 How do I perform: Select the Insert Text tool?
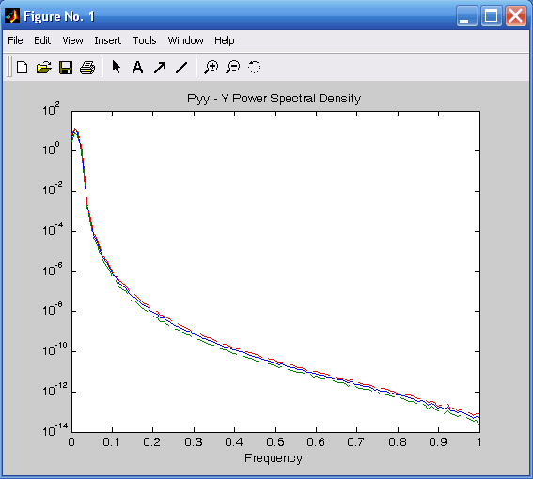pos(137,68)
